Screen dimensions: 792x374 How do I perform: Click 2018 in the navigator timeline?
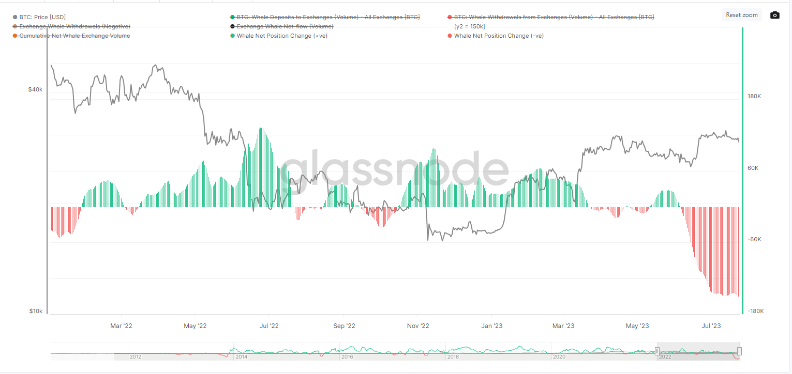pyautogui.click(x=453, y=356)
